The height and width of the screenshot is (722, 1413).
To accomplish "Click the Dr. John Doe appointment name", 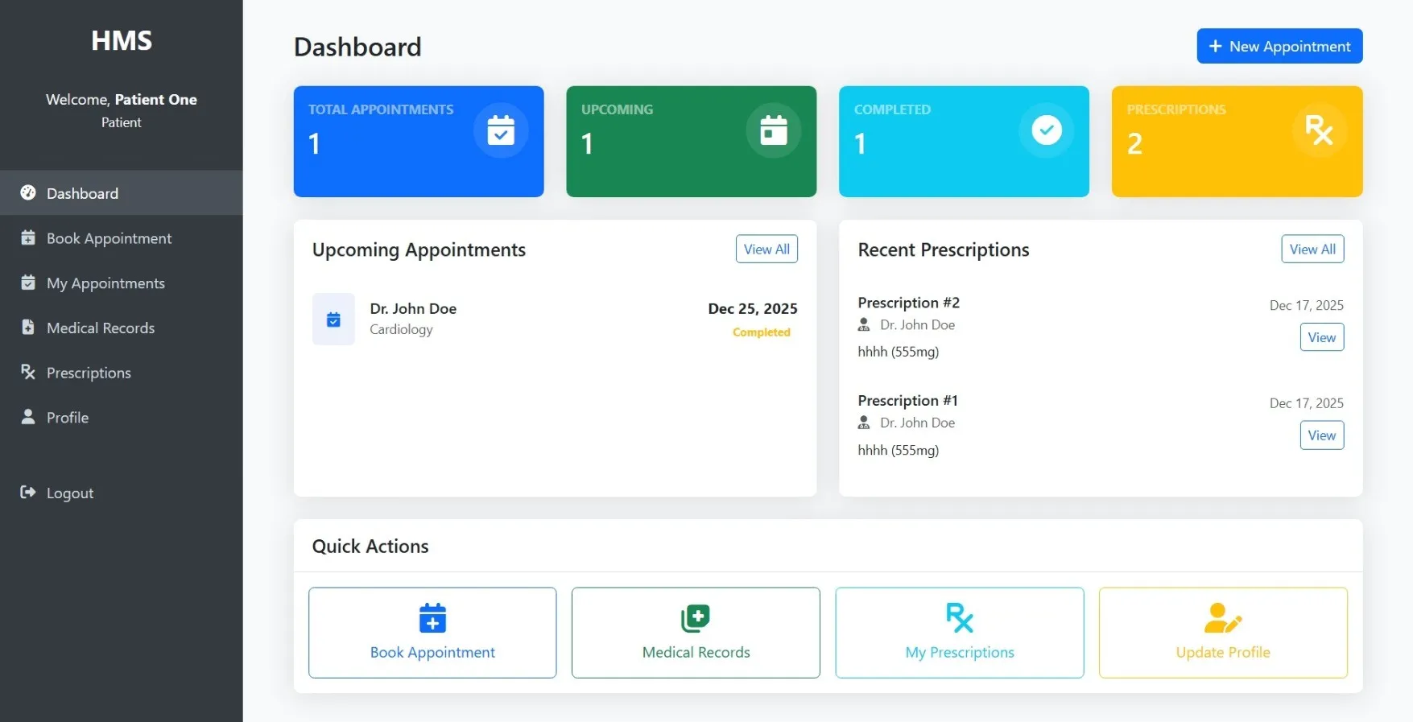I will (x=413, y=308).
